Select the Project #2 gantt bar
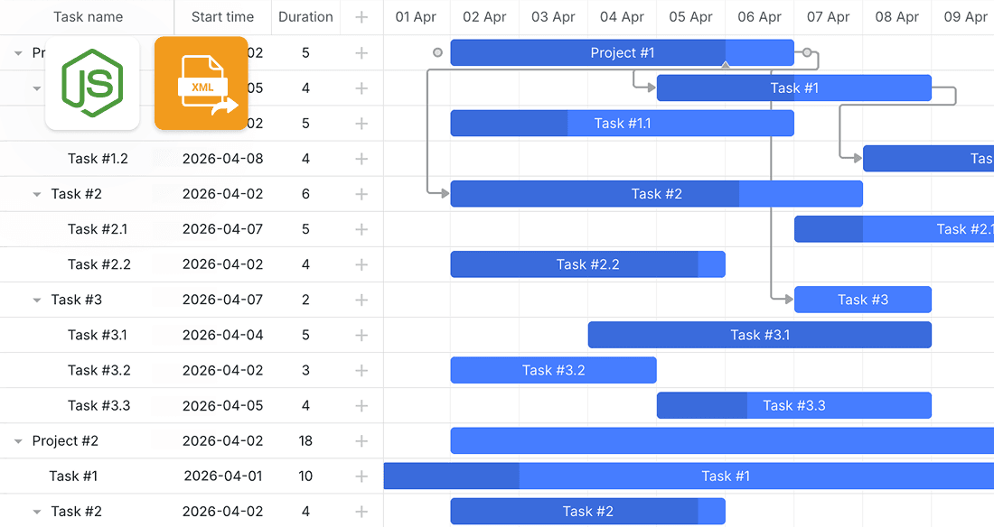This screenshot has height=527, width=994. 722,441
